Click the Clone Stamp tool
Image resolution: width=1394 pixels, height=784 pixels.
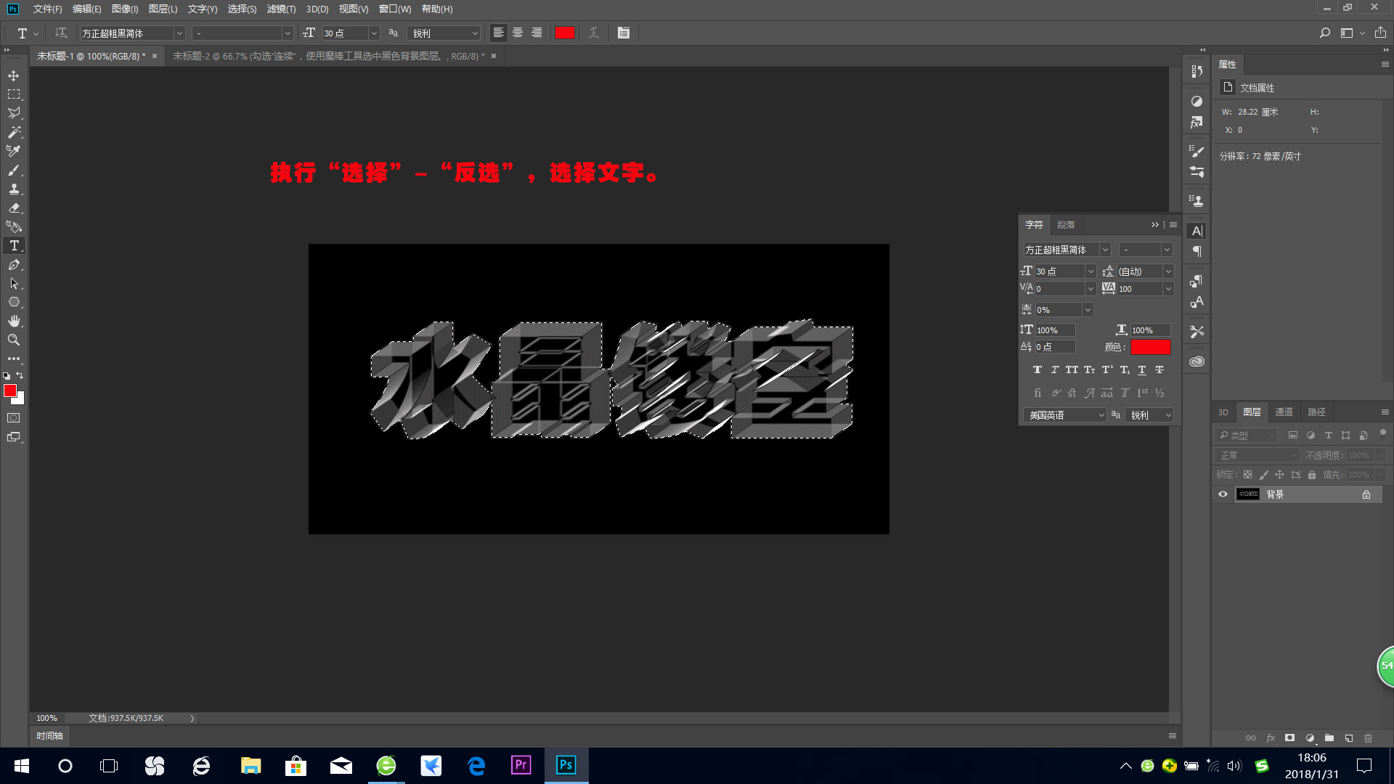pos(14,189)
